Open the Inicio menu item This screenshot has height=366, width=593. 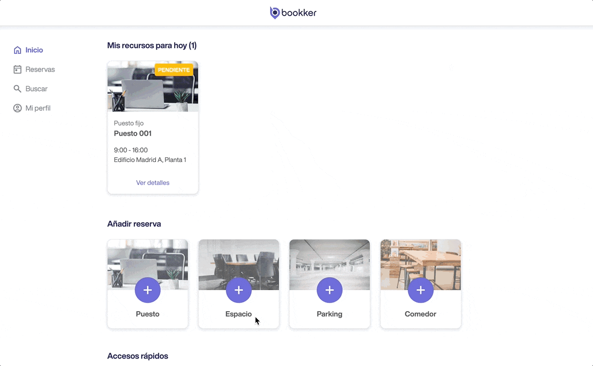tap(34, 50)
